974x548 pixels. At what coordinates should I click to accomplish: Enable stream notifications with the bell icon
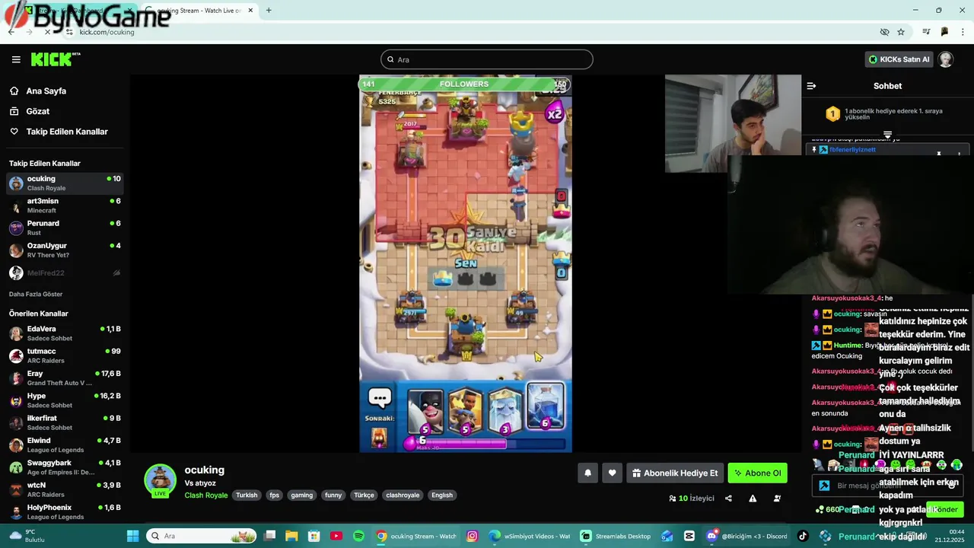587,473
